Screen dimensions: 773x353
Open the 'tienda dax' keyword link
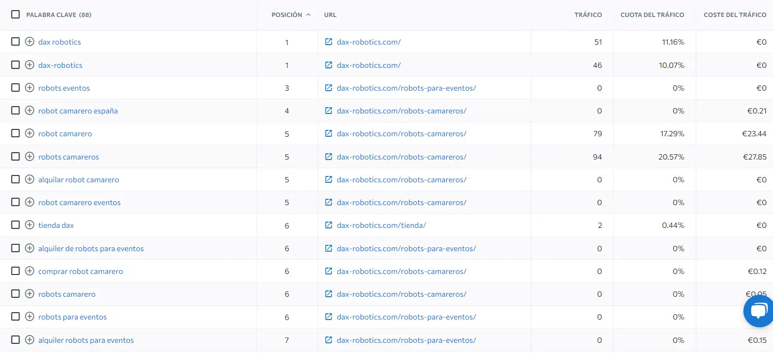tap(56, 225)
